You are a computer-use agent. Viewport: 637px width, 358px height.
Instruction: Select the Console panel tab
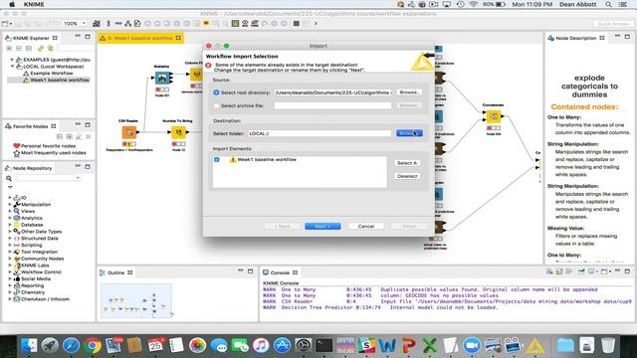point(280,272)
